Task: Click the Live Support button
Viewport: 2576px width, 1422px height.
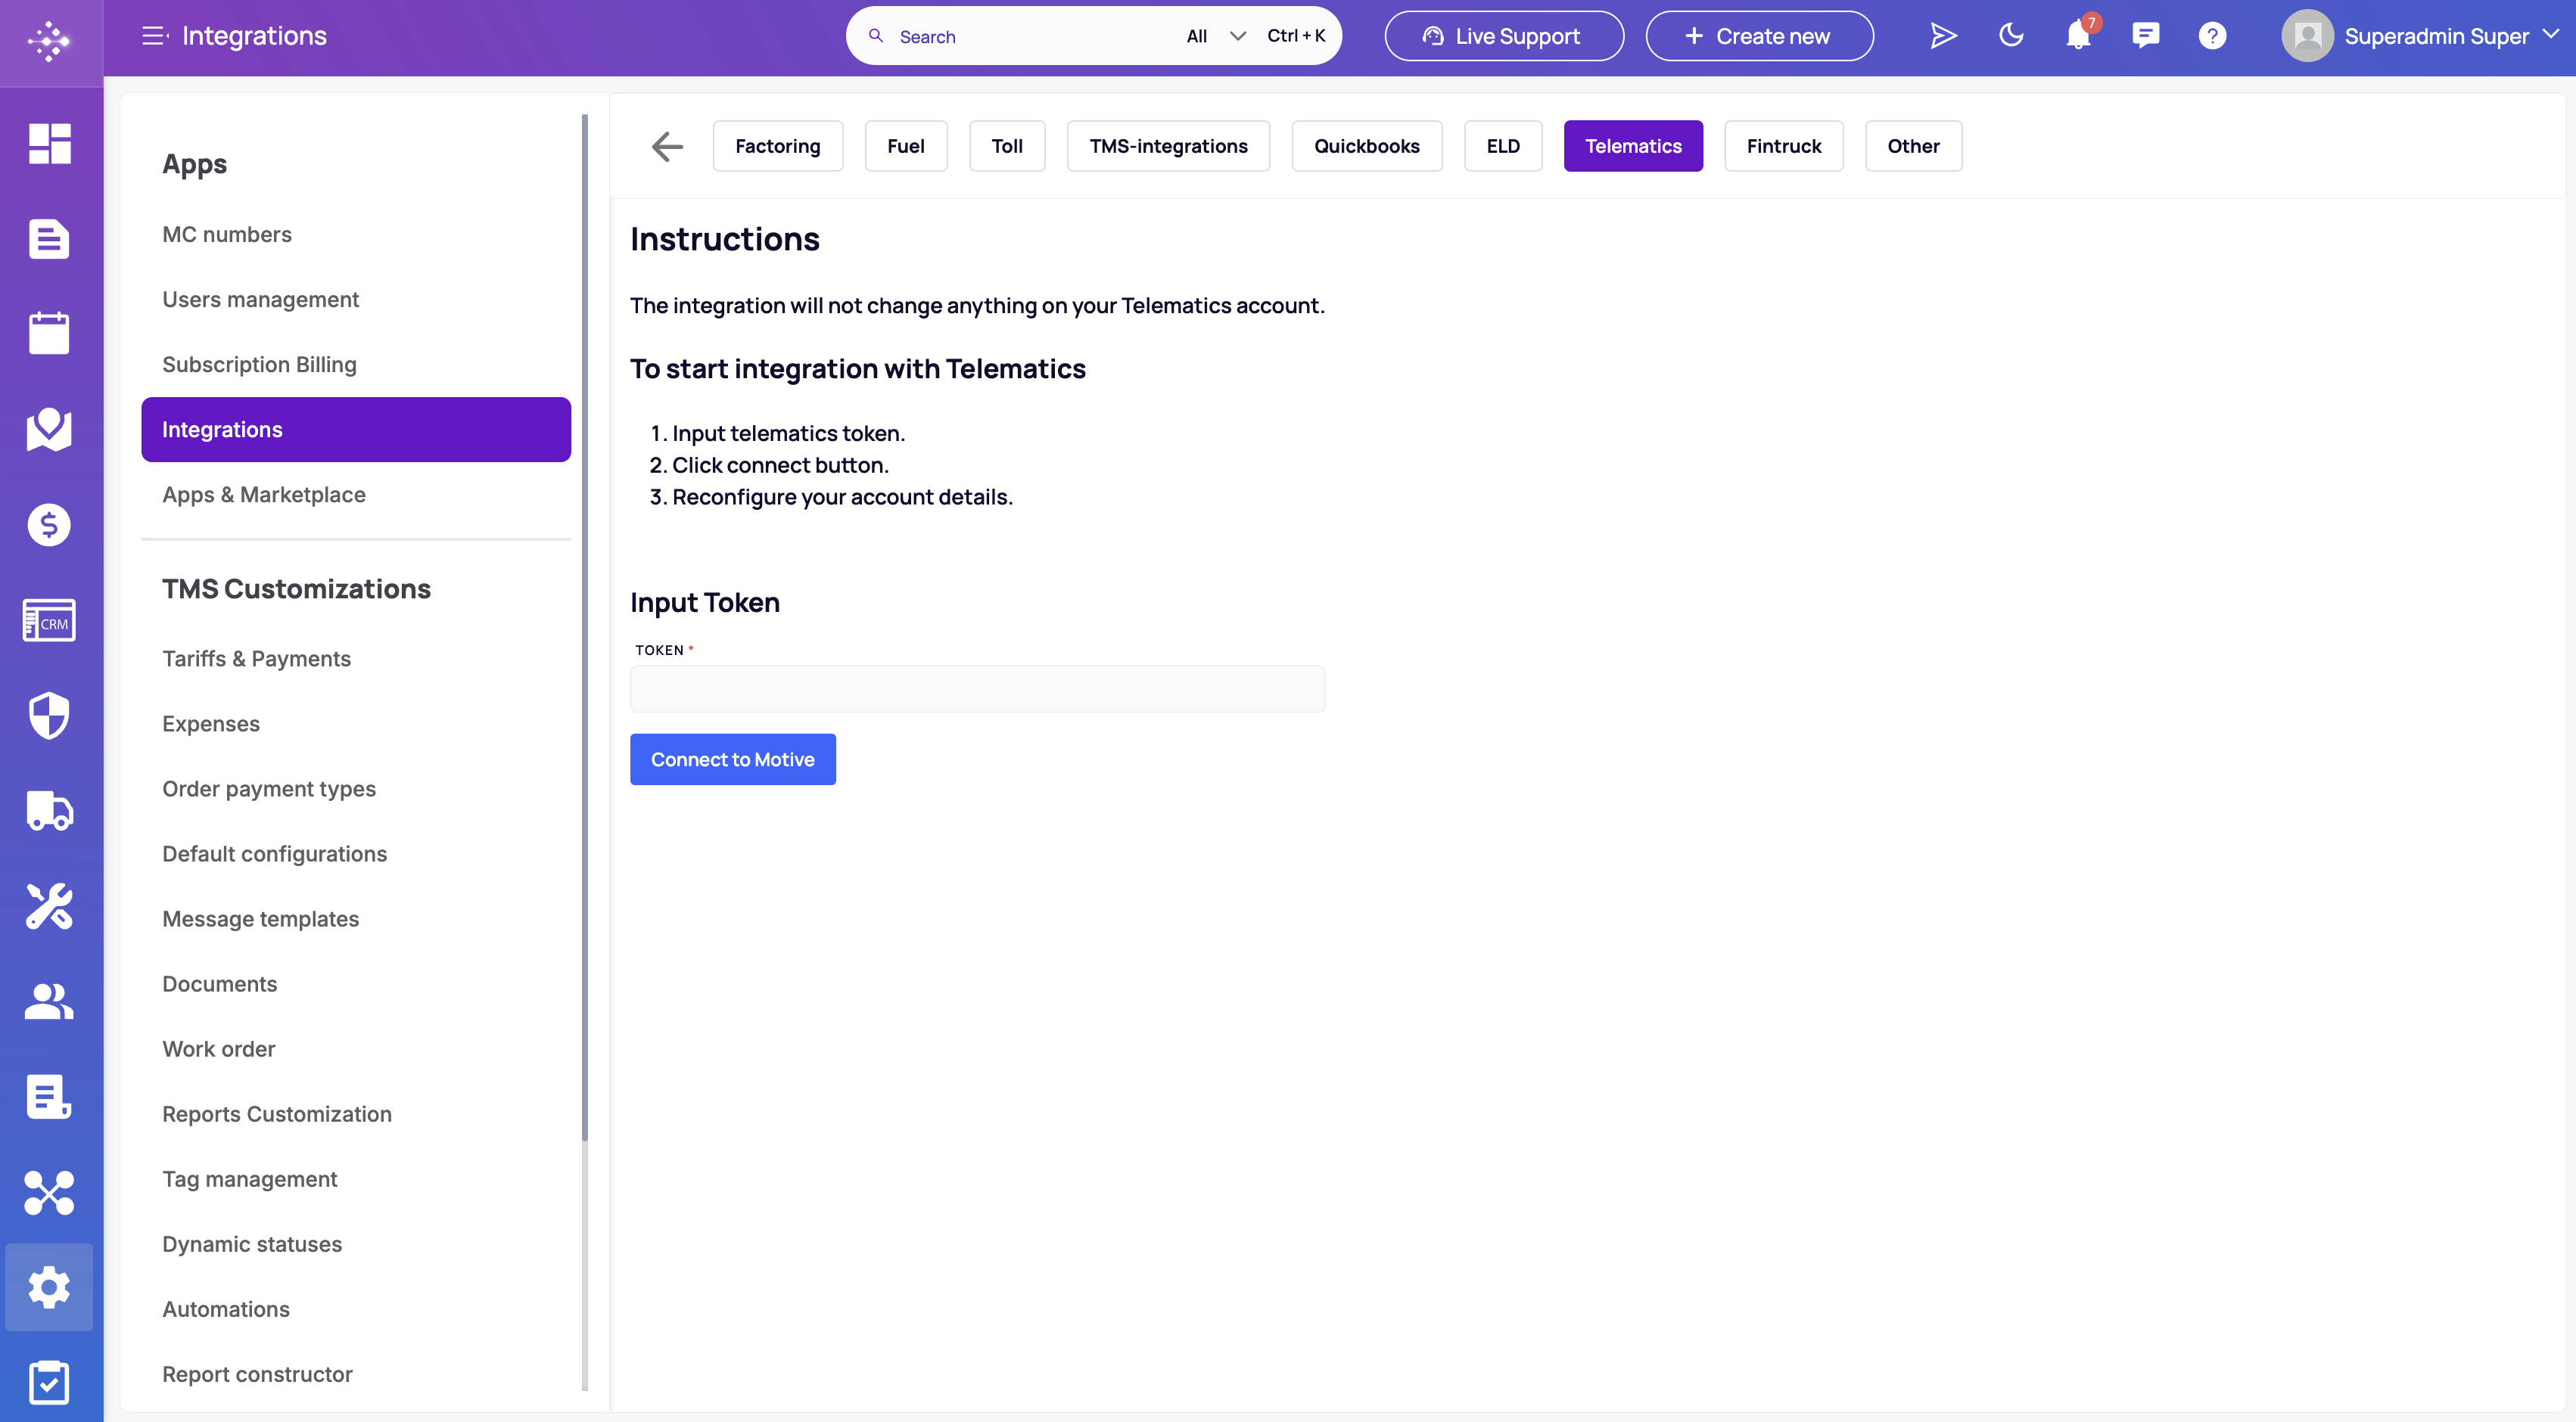Action: point(1504,36)
